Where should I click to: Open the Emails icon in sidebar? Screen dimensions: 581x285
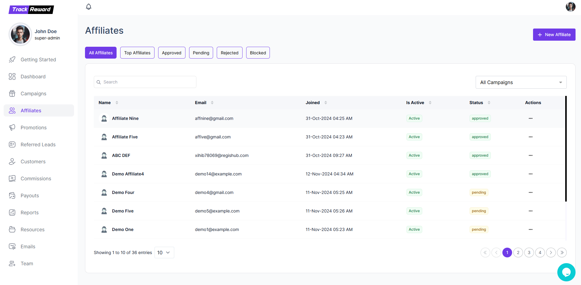point(12,246)
